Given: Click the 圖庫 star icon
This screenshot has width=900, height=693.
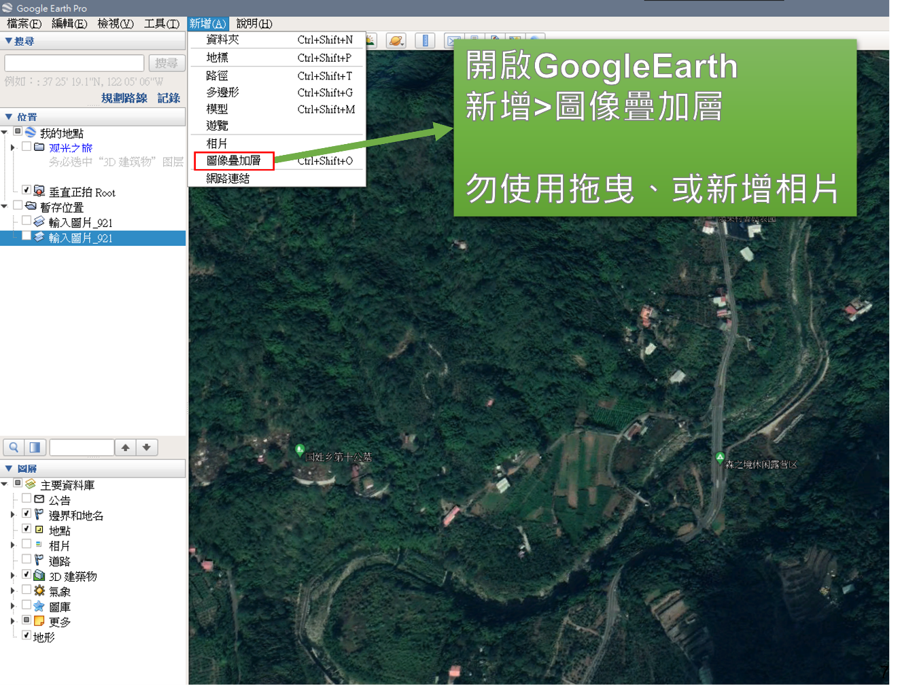Looking at the screenshot, I should click(39, 606).
